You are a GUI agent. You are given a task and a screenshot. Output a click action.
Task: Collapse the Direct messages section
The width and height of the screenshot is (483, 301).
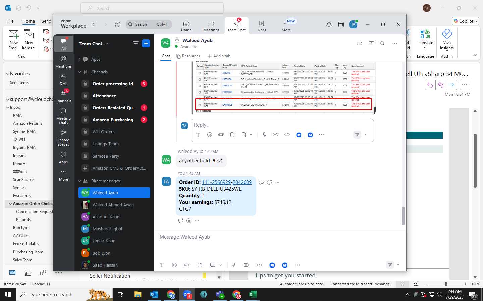(80, 181)
